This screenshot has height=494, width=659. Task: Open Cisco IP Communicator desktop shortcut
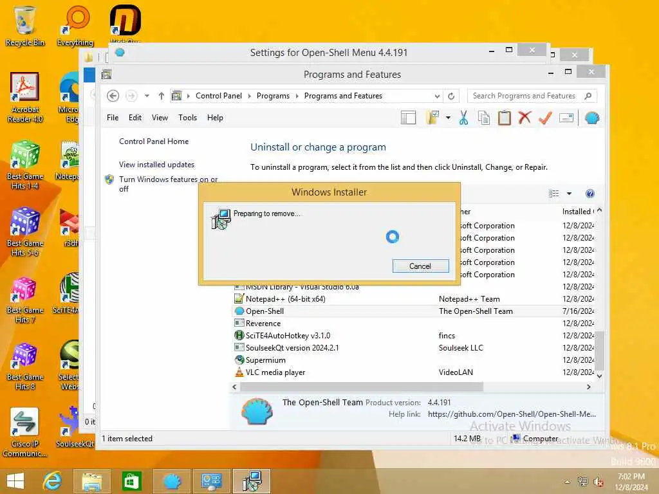tap(25, 433)
